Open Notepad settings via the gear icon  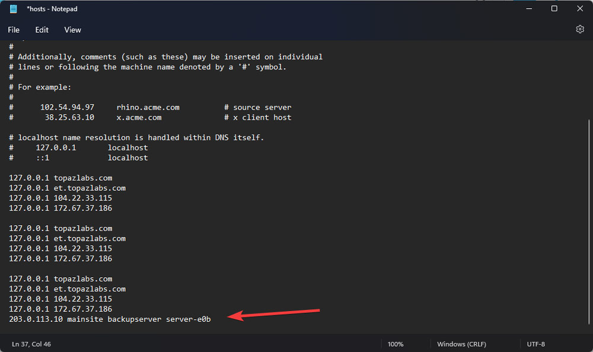click(x=580, y=29)
